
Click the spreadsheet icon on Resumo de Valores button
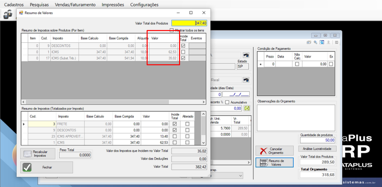click(264, 162)
